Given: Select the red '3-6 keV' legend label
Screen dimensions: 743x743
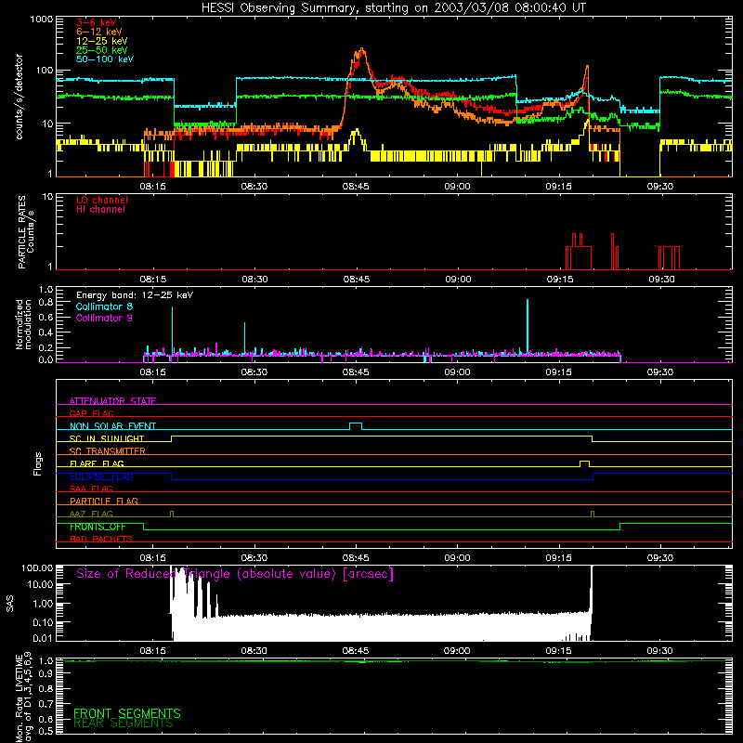Looking at the screenshot, I should (97, 22).
